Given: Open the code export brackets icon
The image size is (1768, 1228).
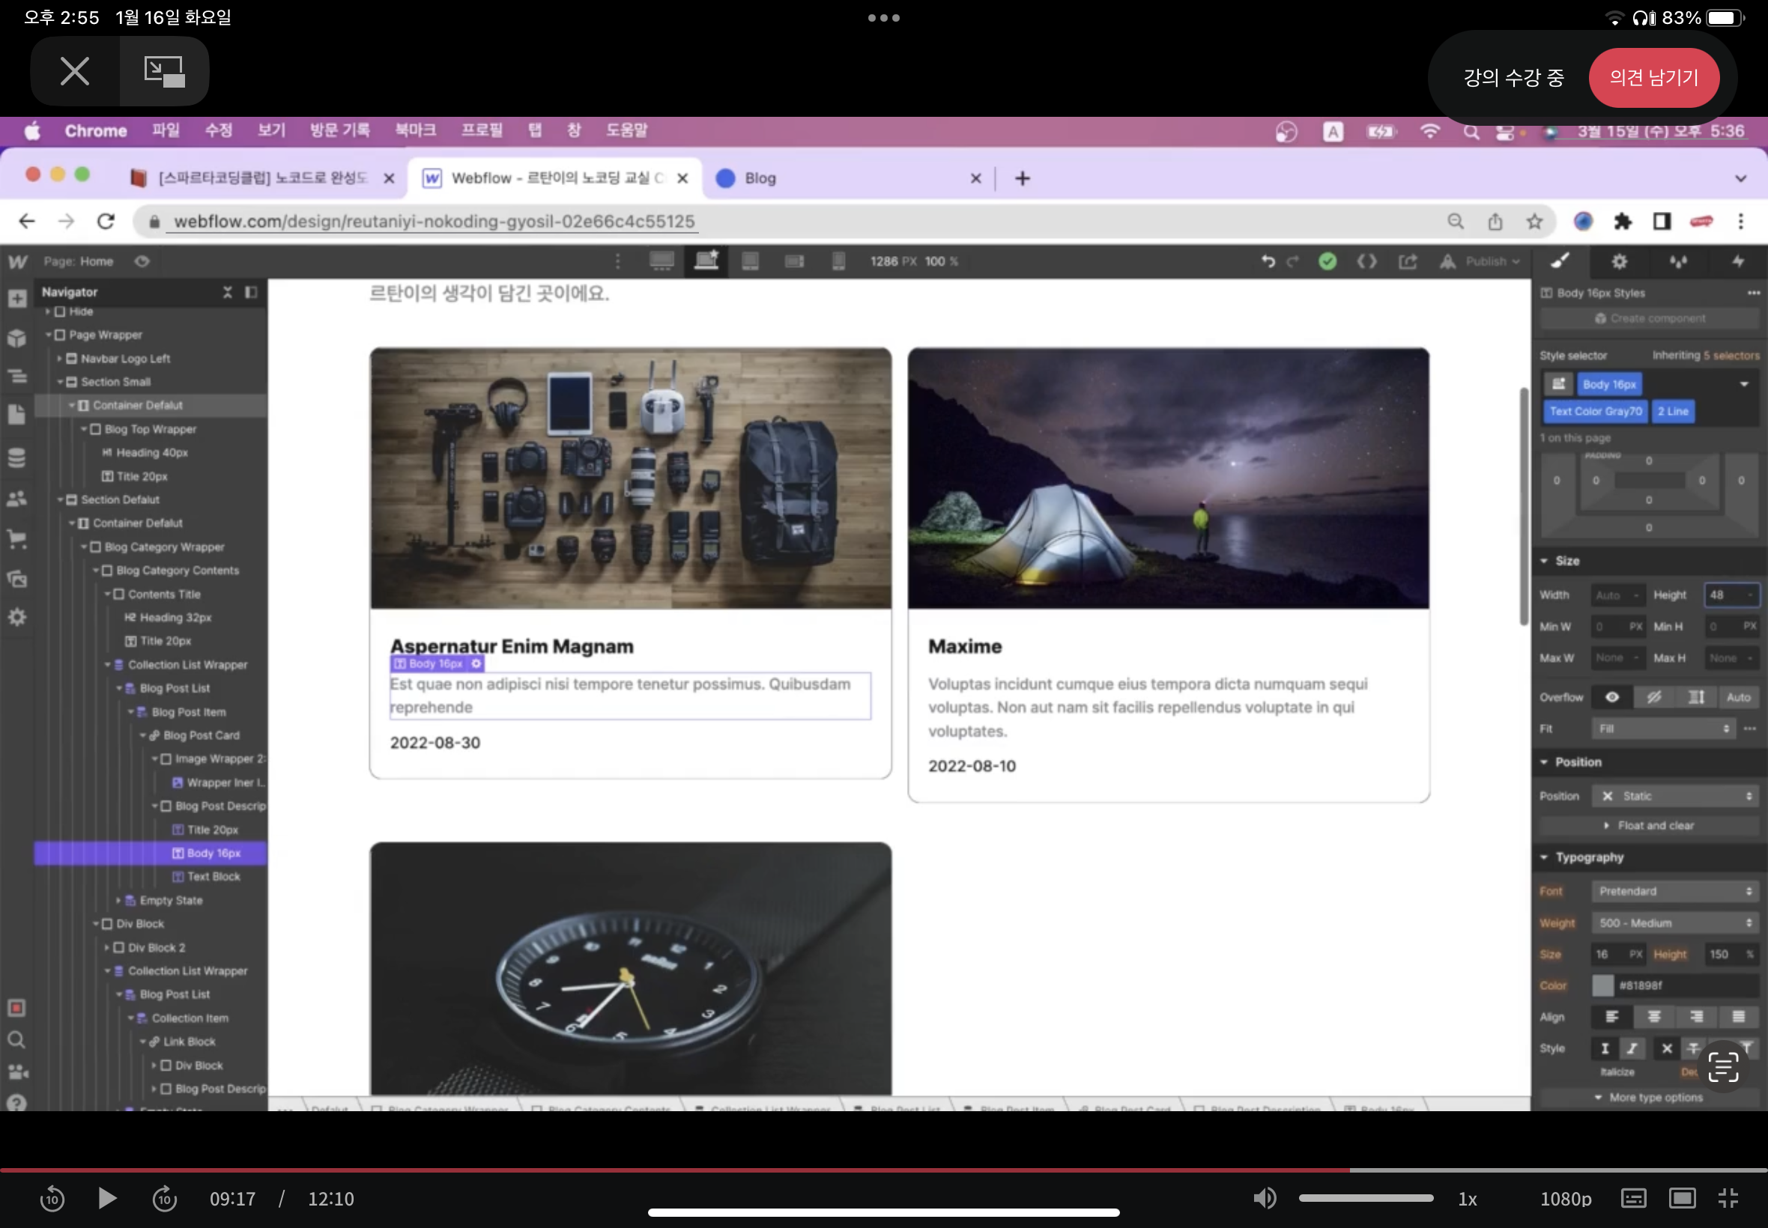Looking at the screenshot, I should pos(1367,261).
